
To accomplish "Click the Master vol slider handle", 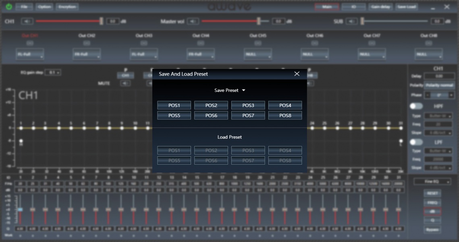I will pos(259,21).
